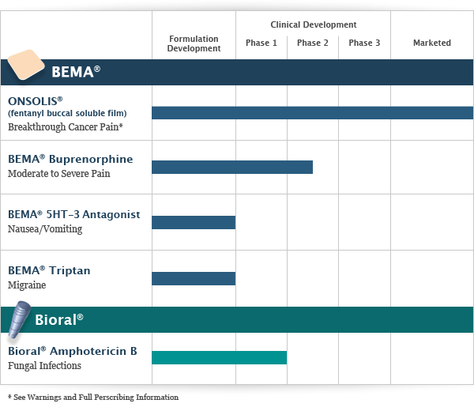
Task: Click the BEMA section header text
Action: 76,72
